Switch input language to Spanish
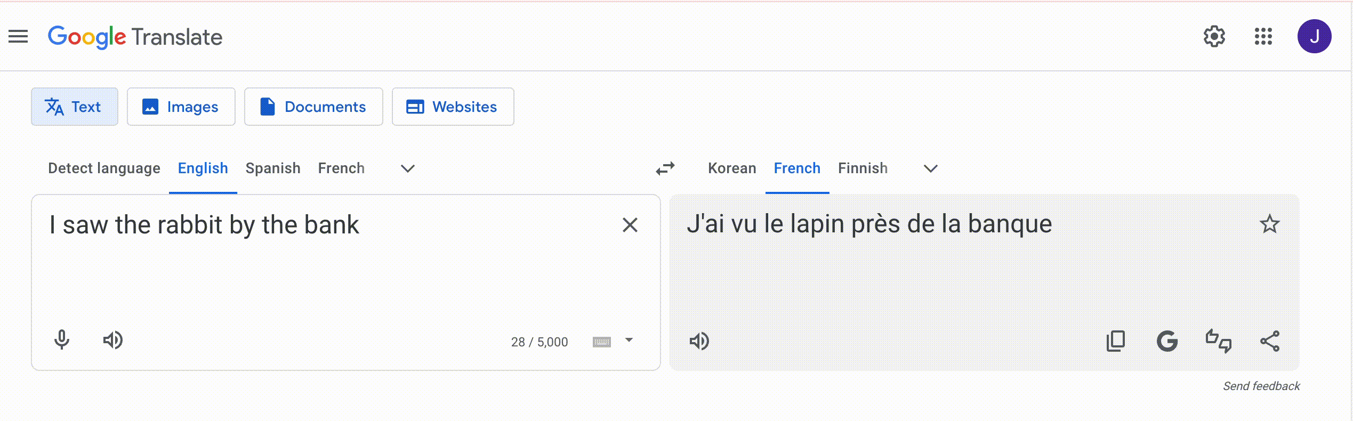Viewport: 1353px width, 421px height. 273,168
